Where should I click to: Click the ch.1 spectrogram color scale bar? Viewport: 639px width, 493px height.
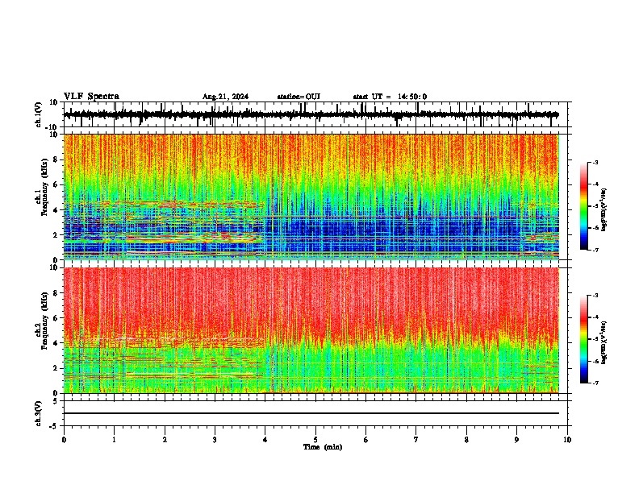(584, 206)
